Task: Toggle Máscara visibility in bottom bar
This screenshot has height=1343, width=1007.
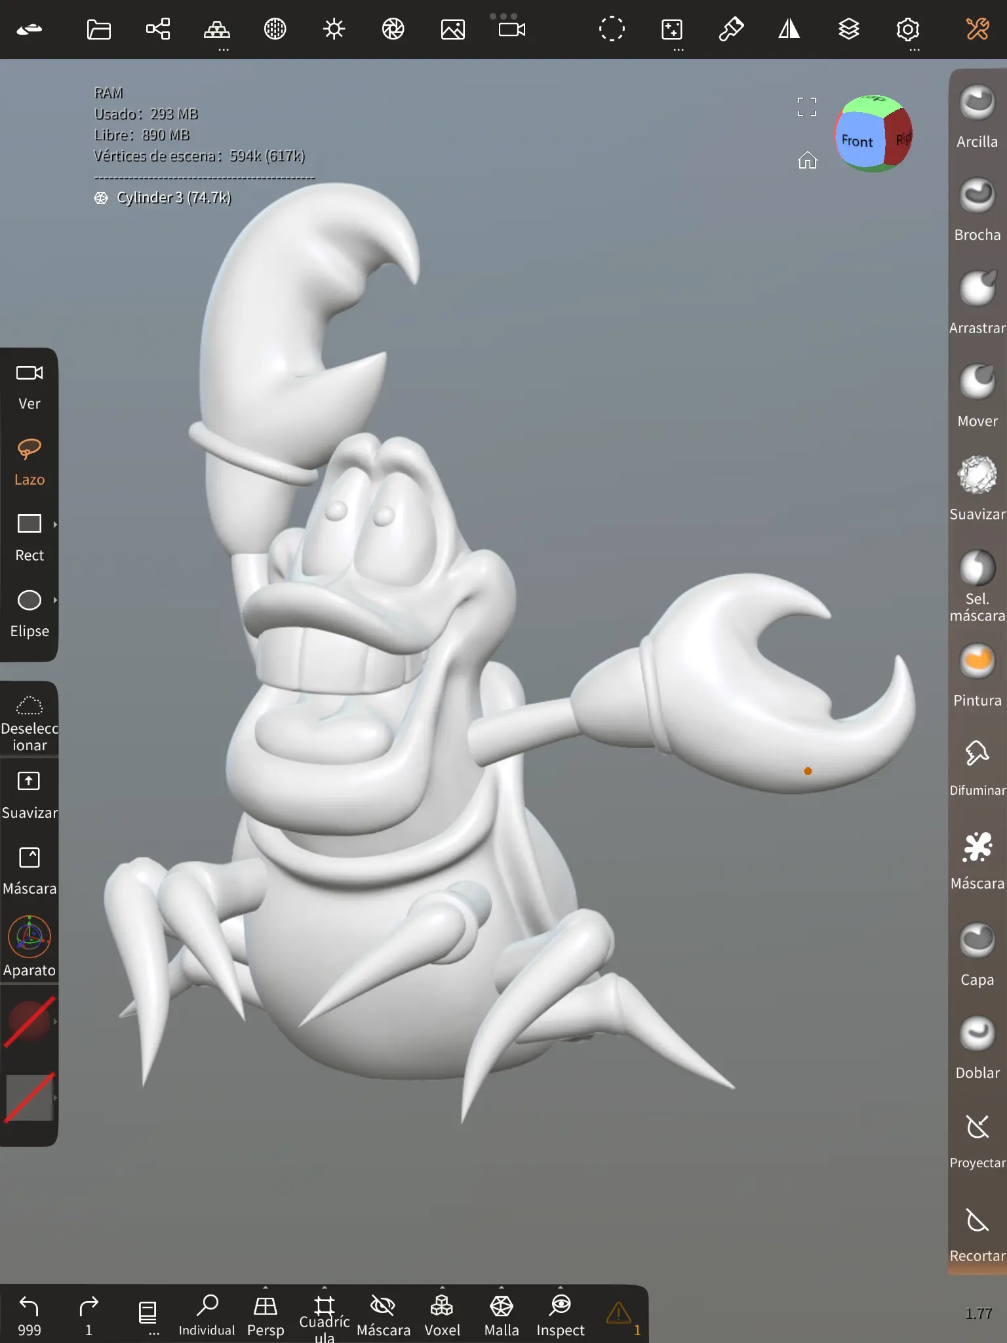Action: (x=383, y=1315)
